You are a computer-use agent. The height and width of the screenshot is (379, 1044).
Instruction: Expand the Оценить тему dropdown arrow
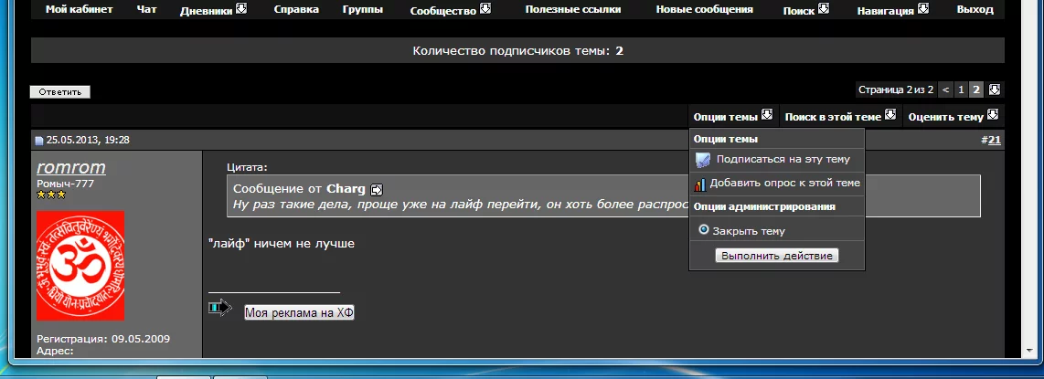[x=993, y=114]
